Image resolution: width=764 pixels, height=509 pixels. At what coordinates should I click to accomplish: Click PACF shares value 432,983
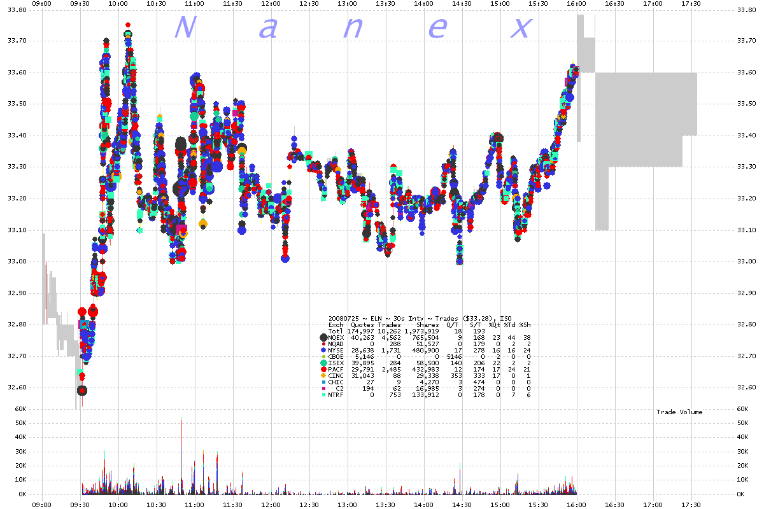pyautogui.click(x=426, y=370)
